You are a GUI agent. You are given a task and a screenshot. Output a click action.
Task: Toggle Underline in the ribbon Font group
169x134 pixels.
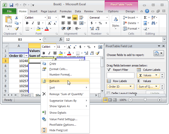pos(39,23)
